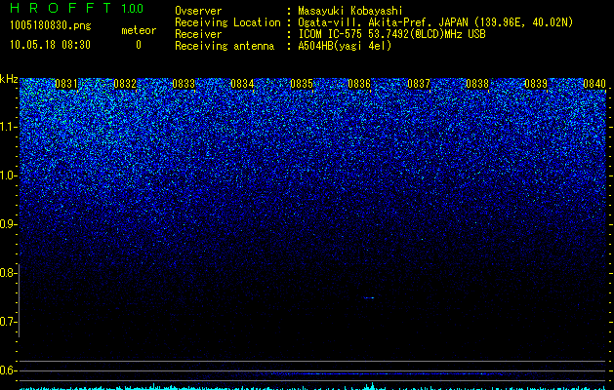
Task: Click the short cyan echo near 0836
Action: click(369, 298)
